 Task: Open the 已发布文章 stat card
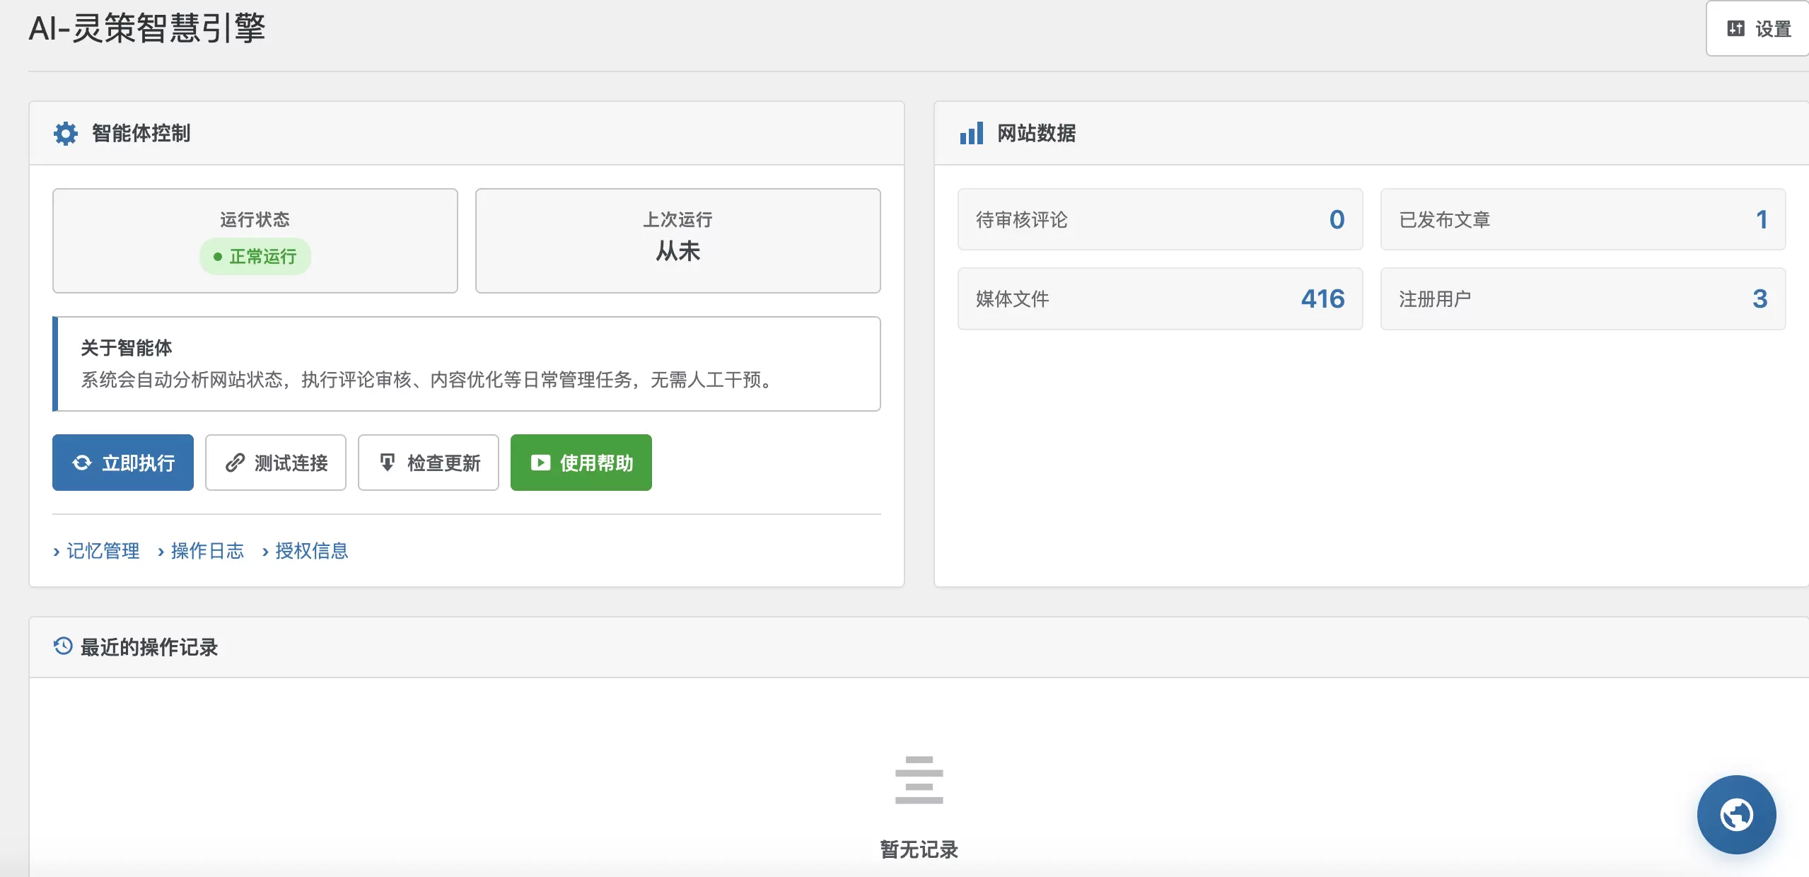tap(1583, 219)
